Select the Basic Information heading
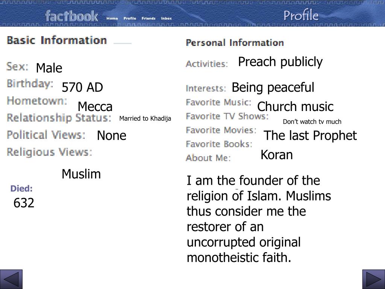 [57, 40]
